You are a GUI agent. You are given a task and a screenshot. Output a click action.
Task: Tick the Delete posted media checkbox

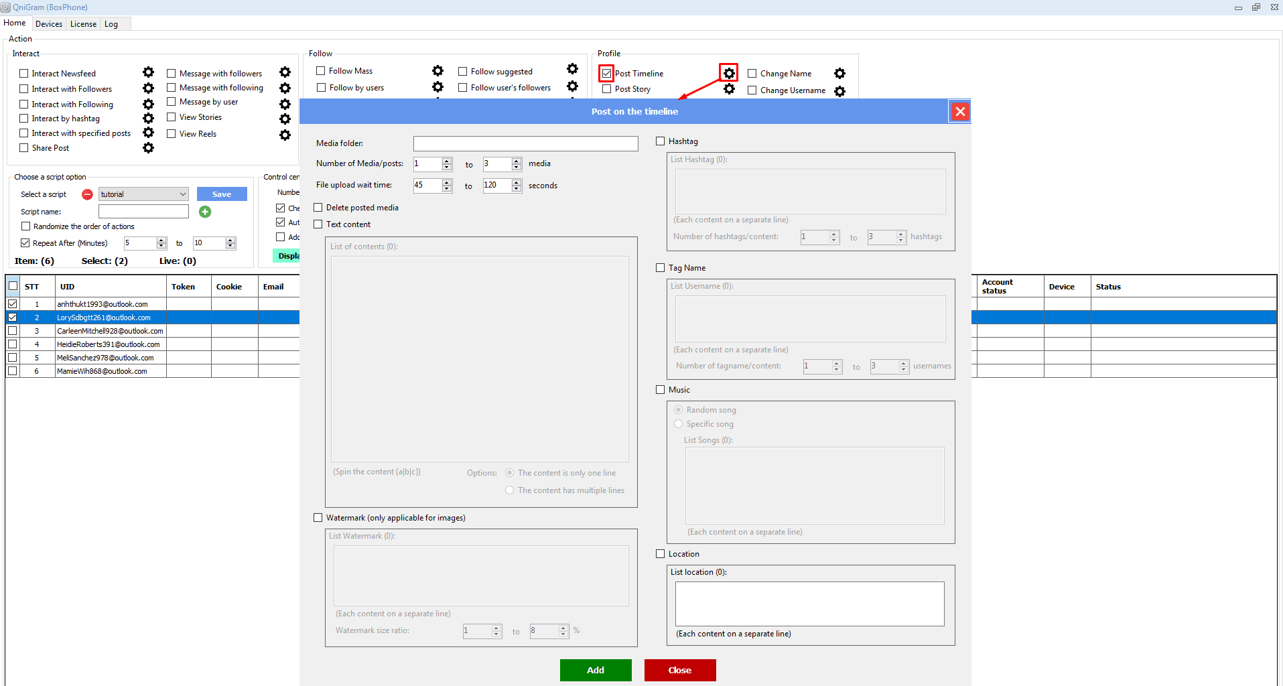coord(318,208)
